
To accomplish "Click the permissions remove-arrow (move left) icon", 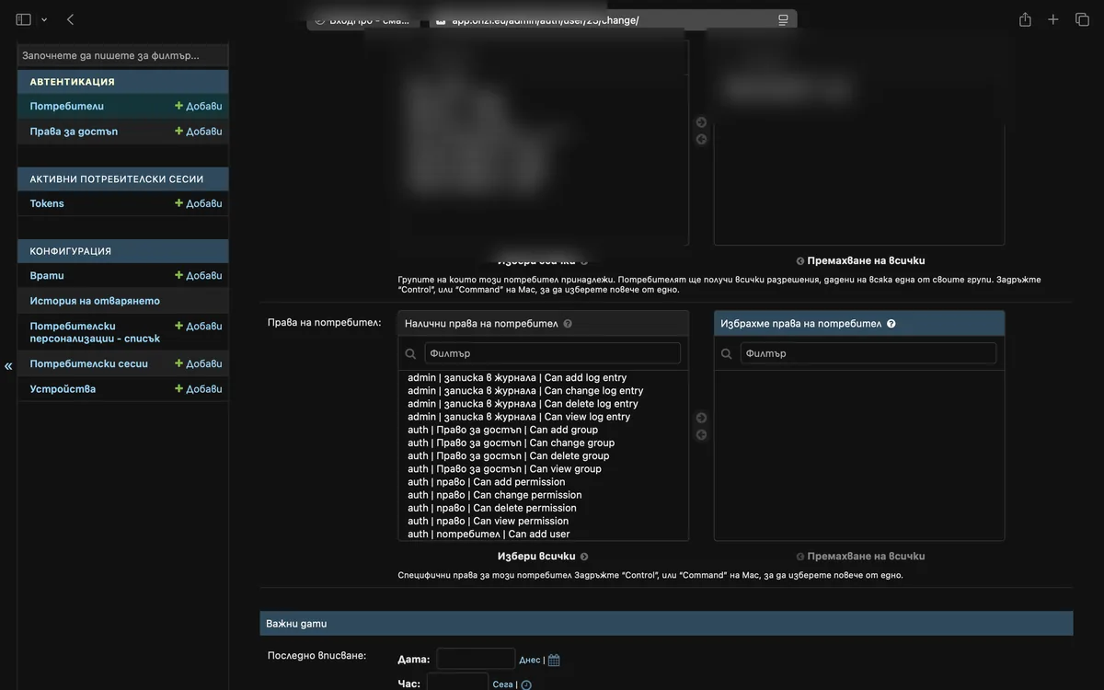I will [701, 435].
